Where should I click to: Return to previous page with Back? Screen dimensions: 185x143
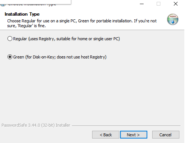point(106,134)
